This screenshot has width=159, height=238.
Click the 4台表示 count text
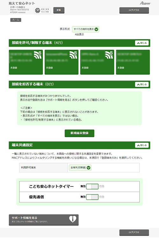(x=79, y=34)
